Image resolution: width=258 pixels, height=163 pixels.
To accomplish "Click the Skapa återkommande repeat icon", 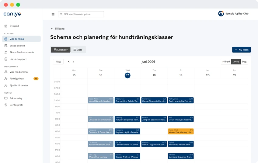I will [6, 52].
